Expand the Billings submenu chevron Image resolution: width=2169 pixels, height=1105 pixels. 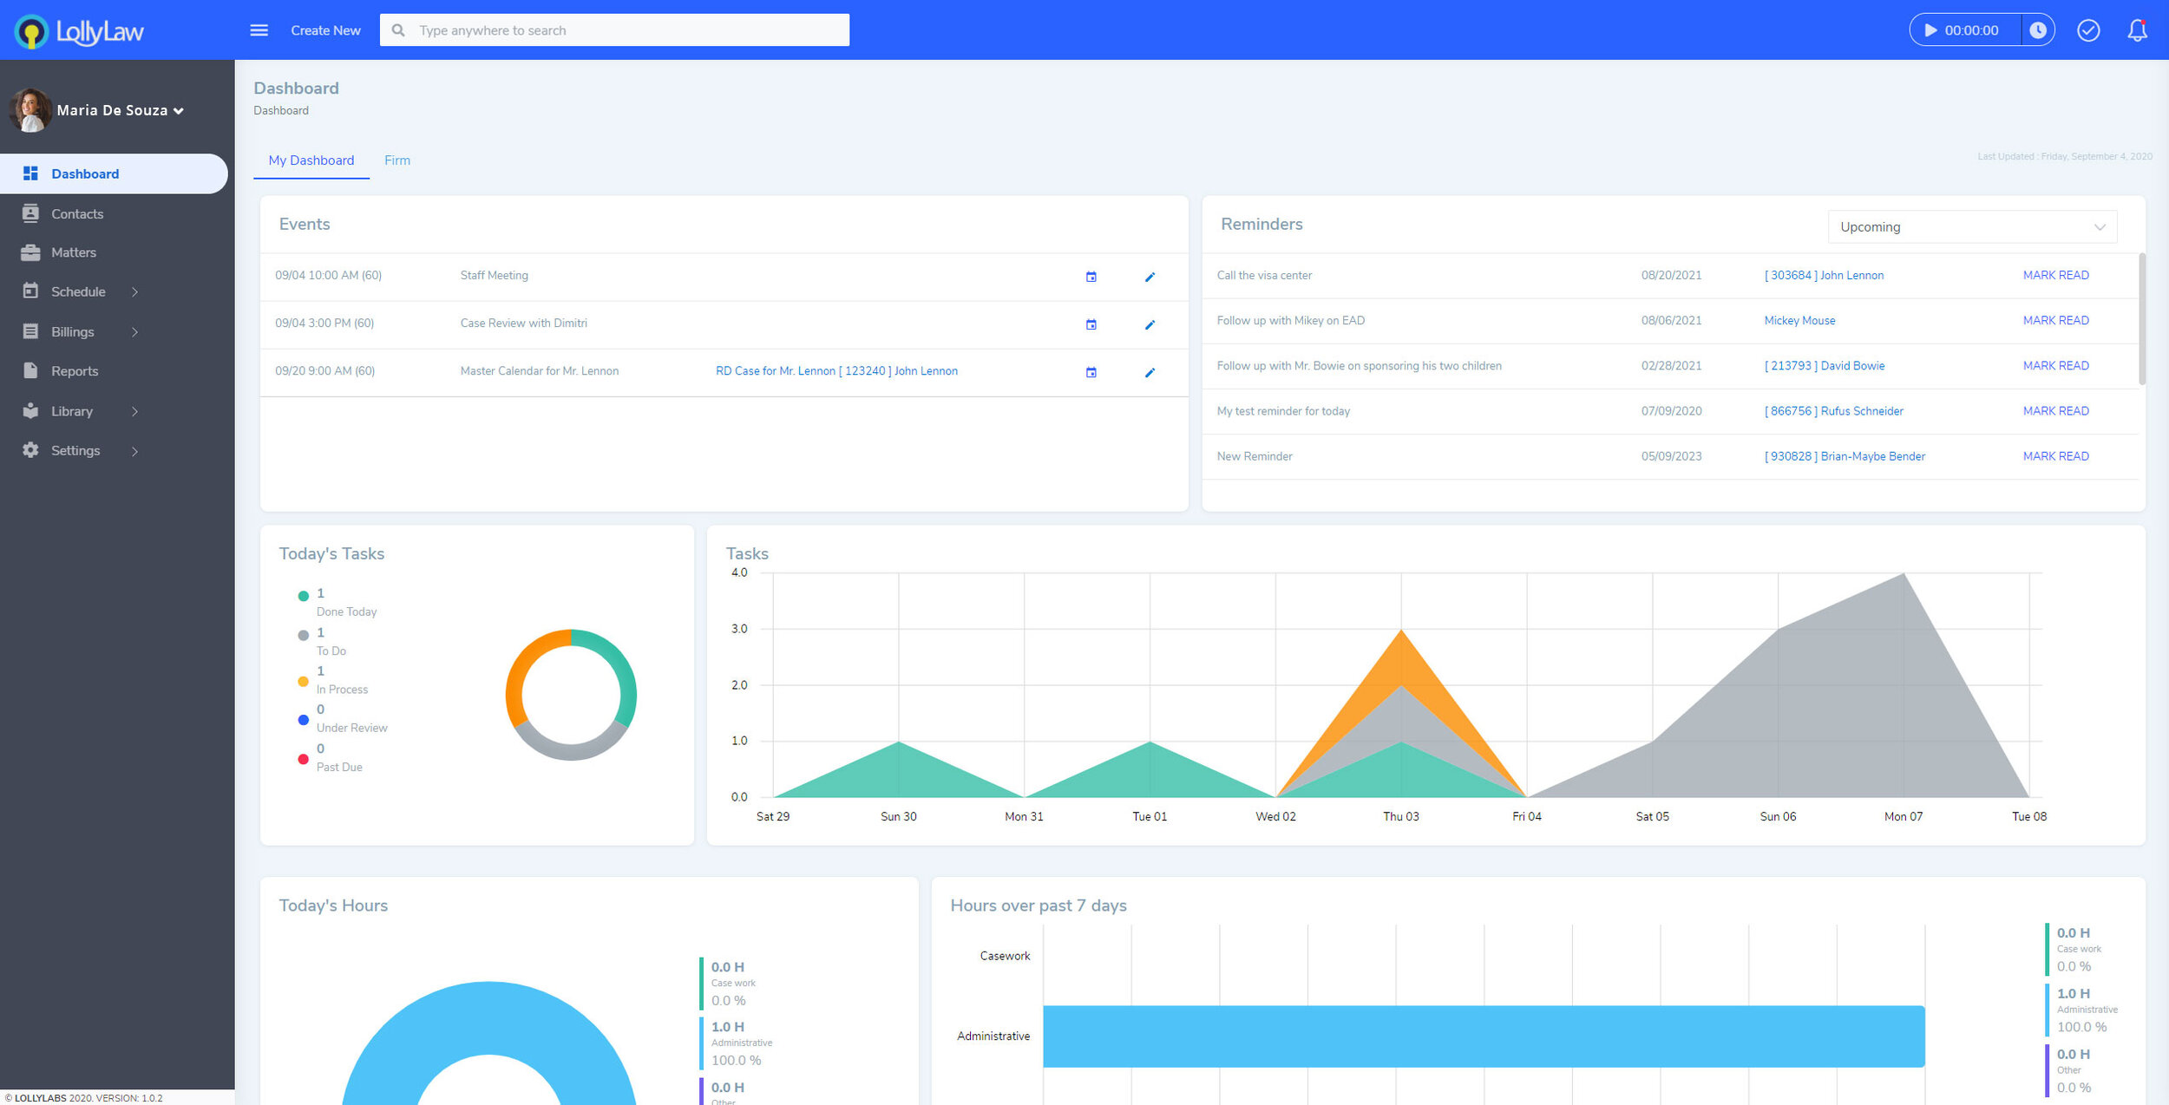click(134, 332)
